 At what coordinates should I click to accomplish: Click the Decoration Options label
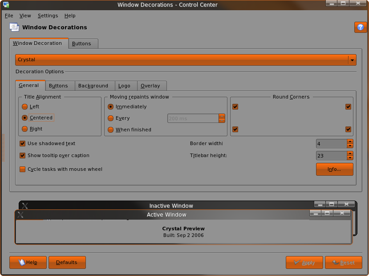[40, 71]
